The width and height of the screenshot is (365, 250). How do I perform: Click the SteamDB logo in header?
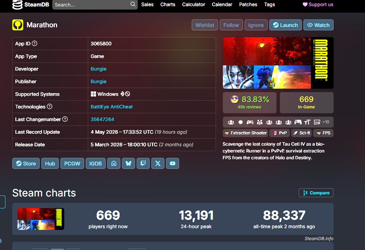click(x=30, y=5)
